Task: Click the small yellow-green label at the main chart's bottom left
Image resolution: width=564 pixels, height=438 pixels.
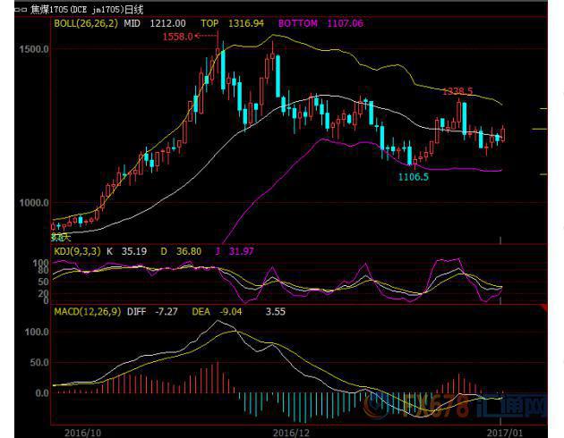Action: [61, 237]
